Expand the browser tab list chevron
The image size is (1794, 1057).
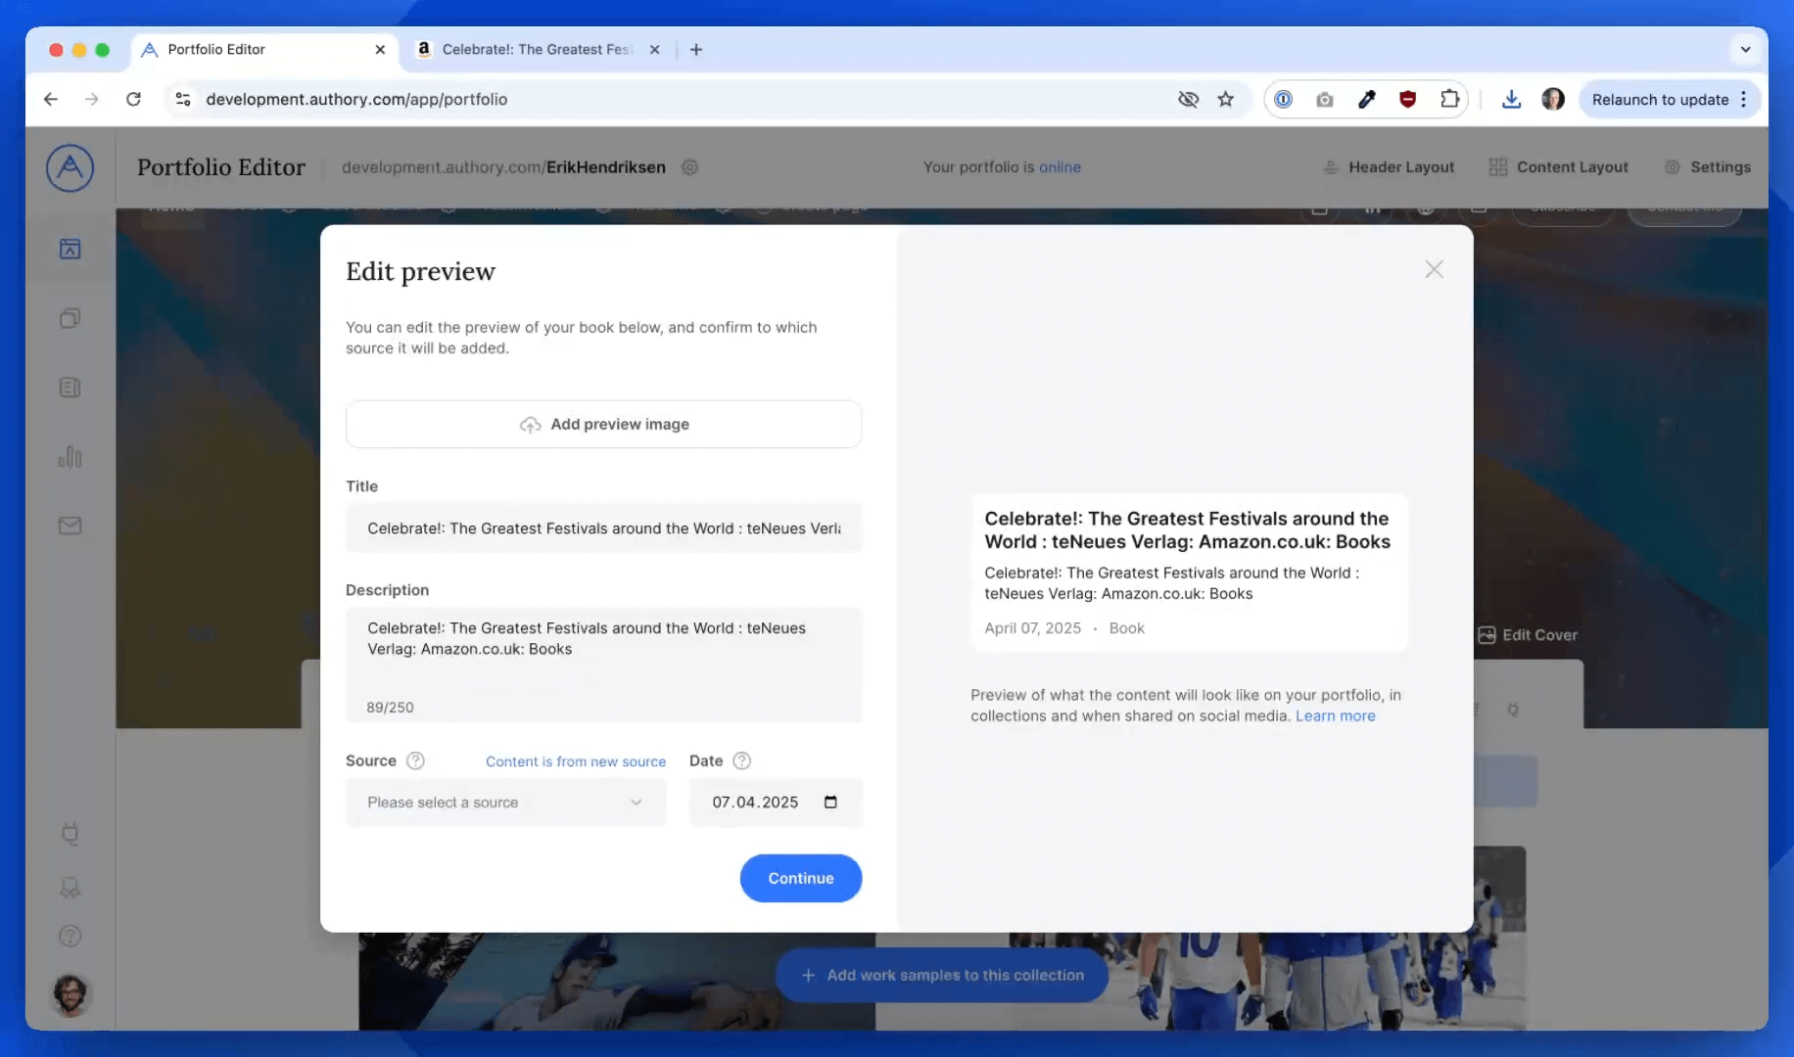point(1745,49)
